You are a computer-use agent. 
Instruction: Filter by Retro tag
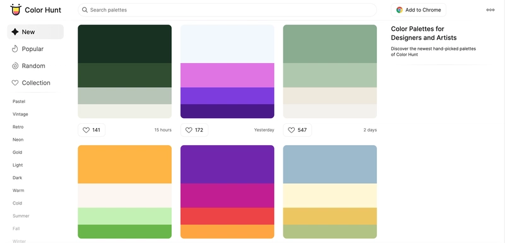(18, 127)
